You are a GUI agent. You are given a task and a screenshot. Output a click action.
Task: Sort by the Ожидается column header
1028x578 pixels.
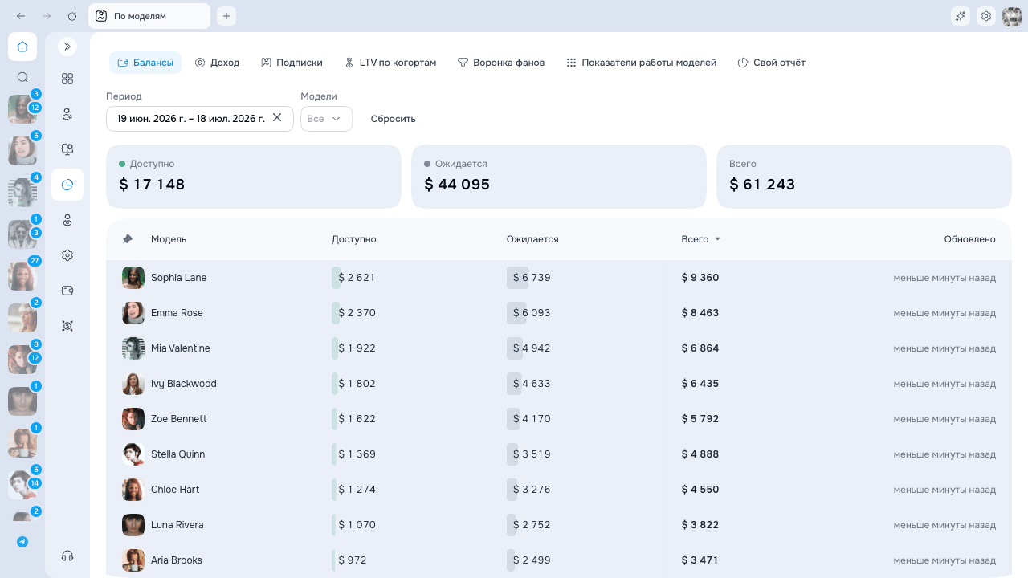(x=532, y=239)
